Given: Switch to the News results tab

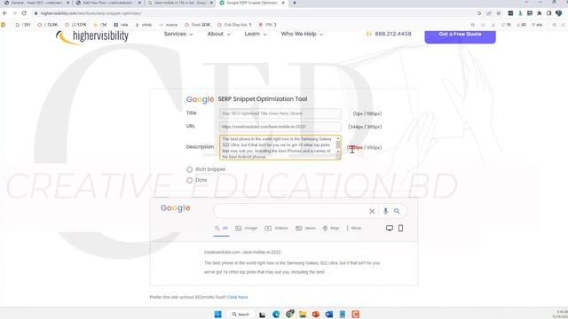Looking at the screenshot, I should pos(305,229).
